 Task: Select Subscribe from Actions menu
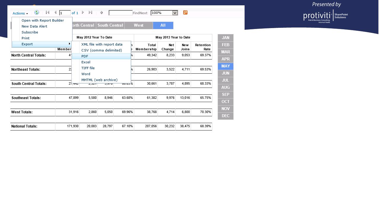pyautogui.click(x=30, y=32)
